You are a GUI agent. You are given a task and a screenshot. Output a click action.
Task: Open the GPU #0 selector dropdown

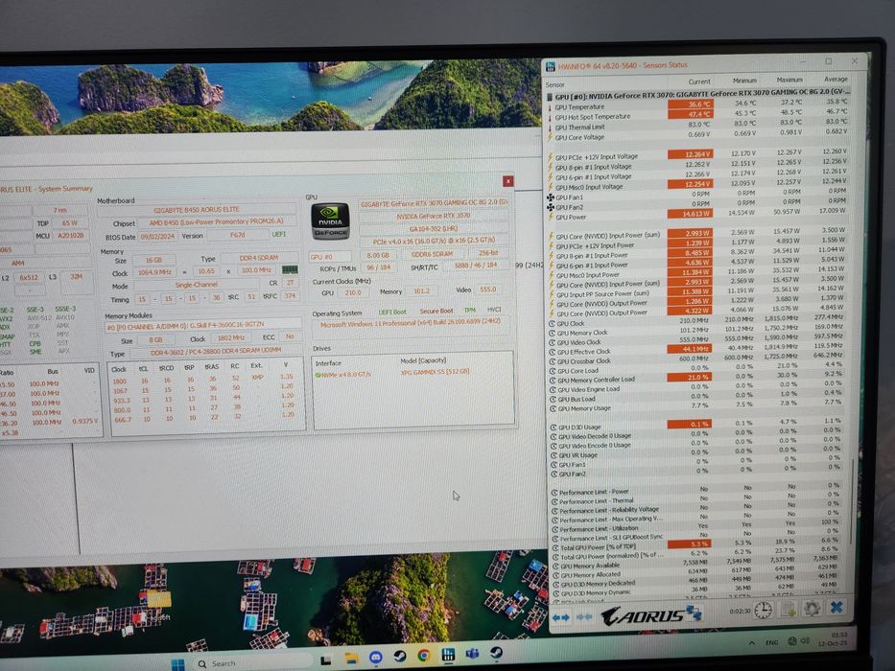(x=330, y=257)
